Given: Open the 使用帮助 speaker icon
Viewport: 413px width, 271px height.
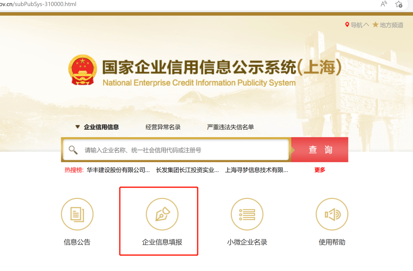Looking at the screenshot, I should coord(332,214).
